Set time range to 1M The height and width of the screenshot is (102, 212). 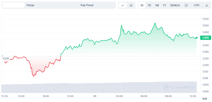point(157,5)
